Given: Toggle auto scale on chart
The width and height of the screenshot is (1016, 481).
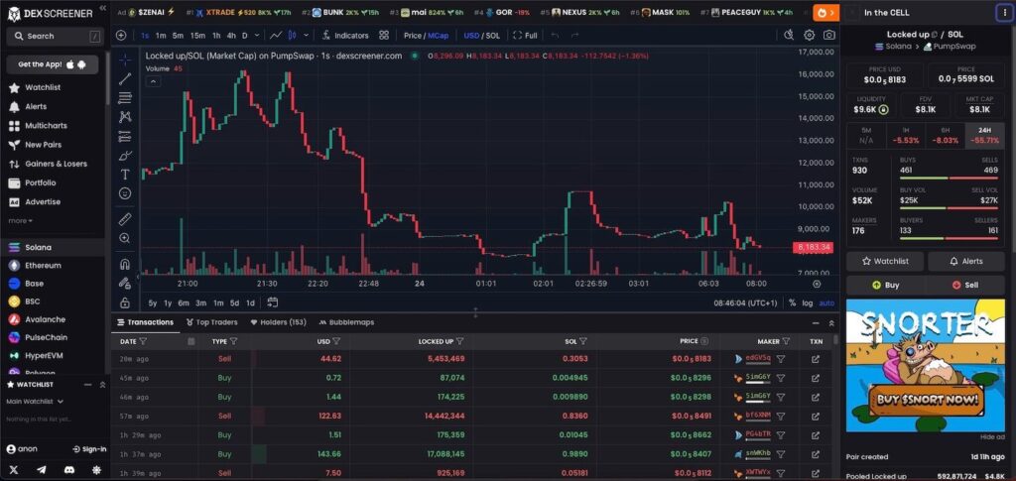Looking at the screenshot, I should click(826, 302).
